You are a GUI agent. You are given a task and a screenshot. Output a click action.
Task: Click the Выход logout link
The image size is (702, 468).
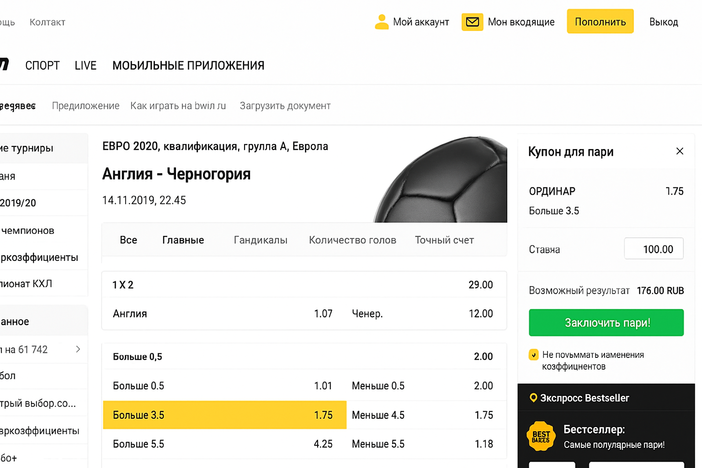pos(663,22)
